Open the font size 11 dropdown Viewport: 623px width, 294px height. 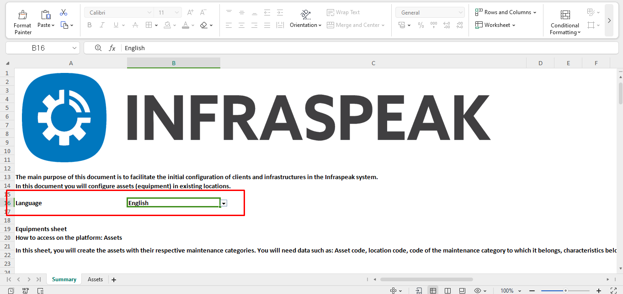coord(177,13)
